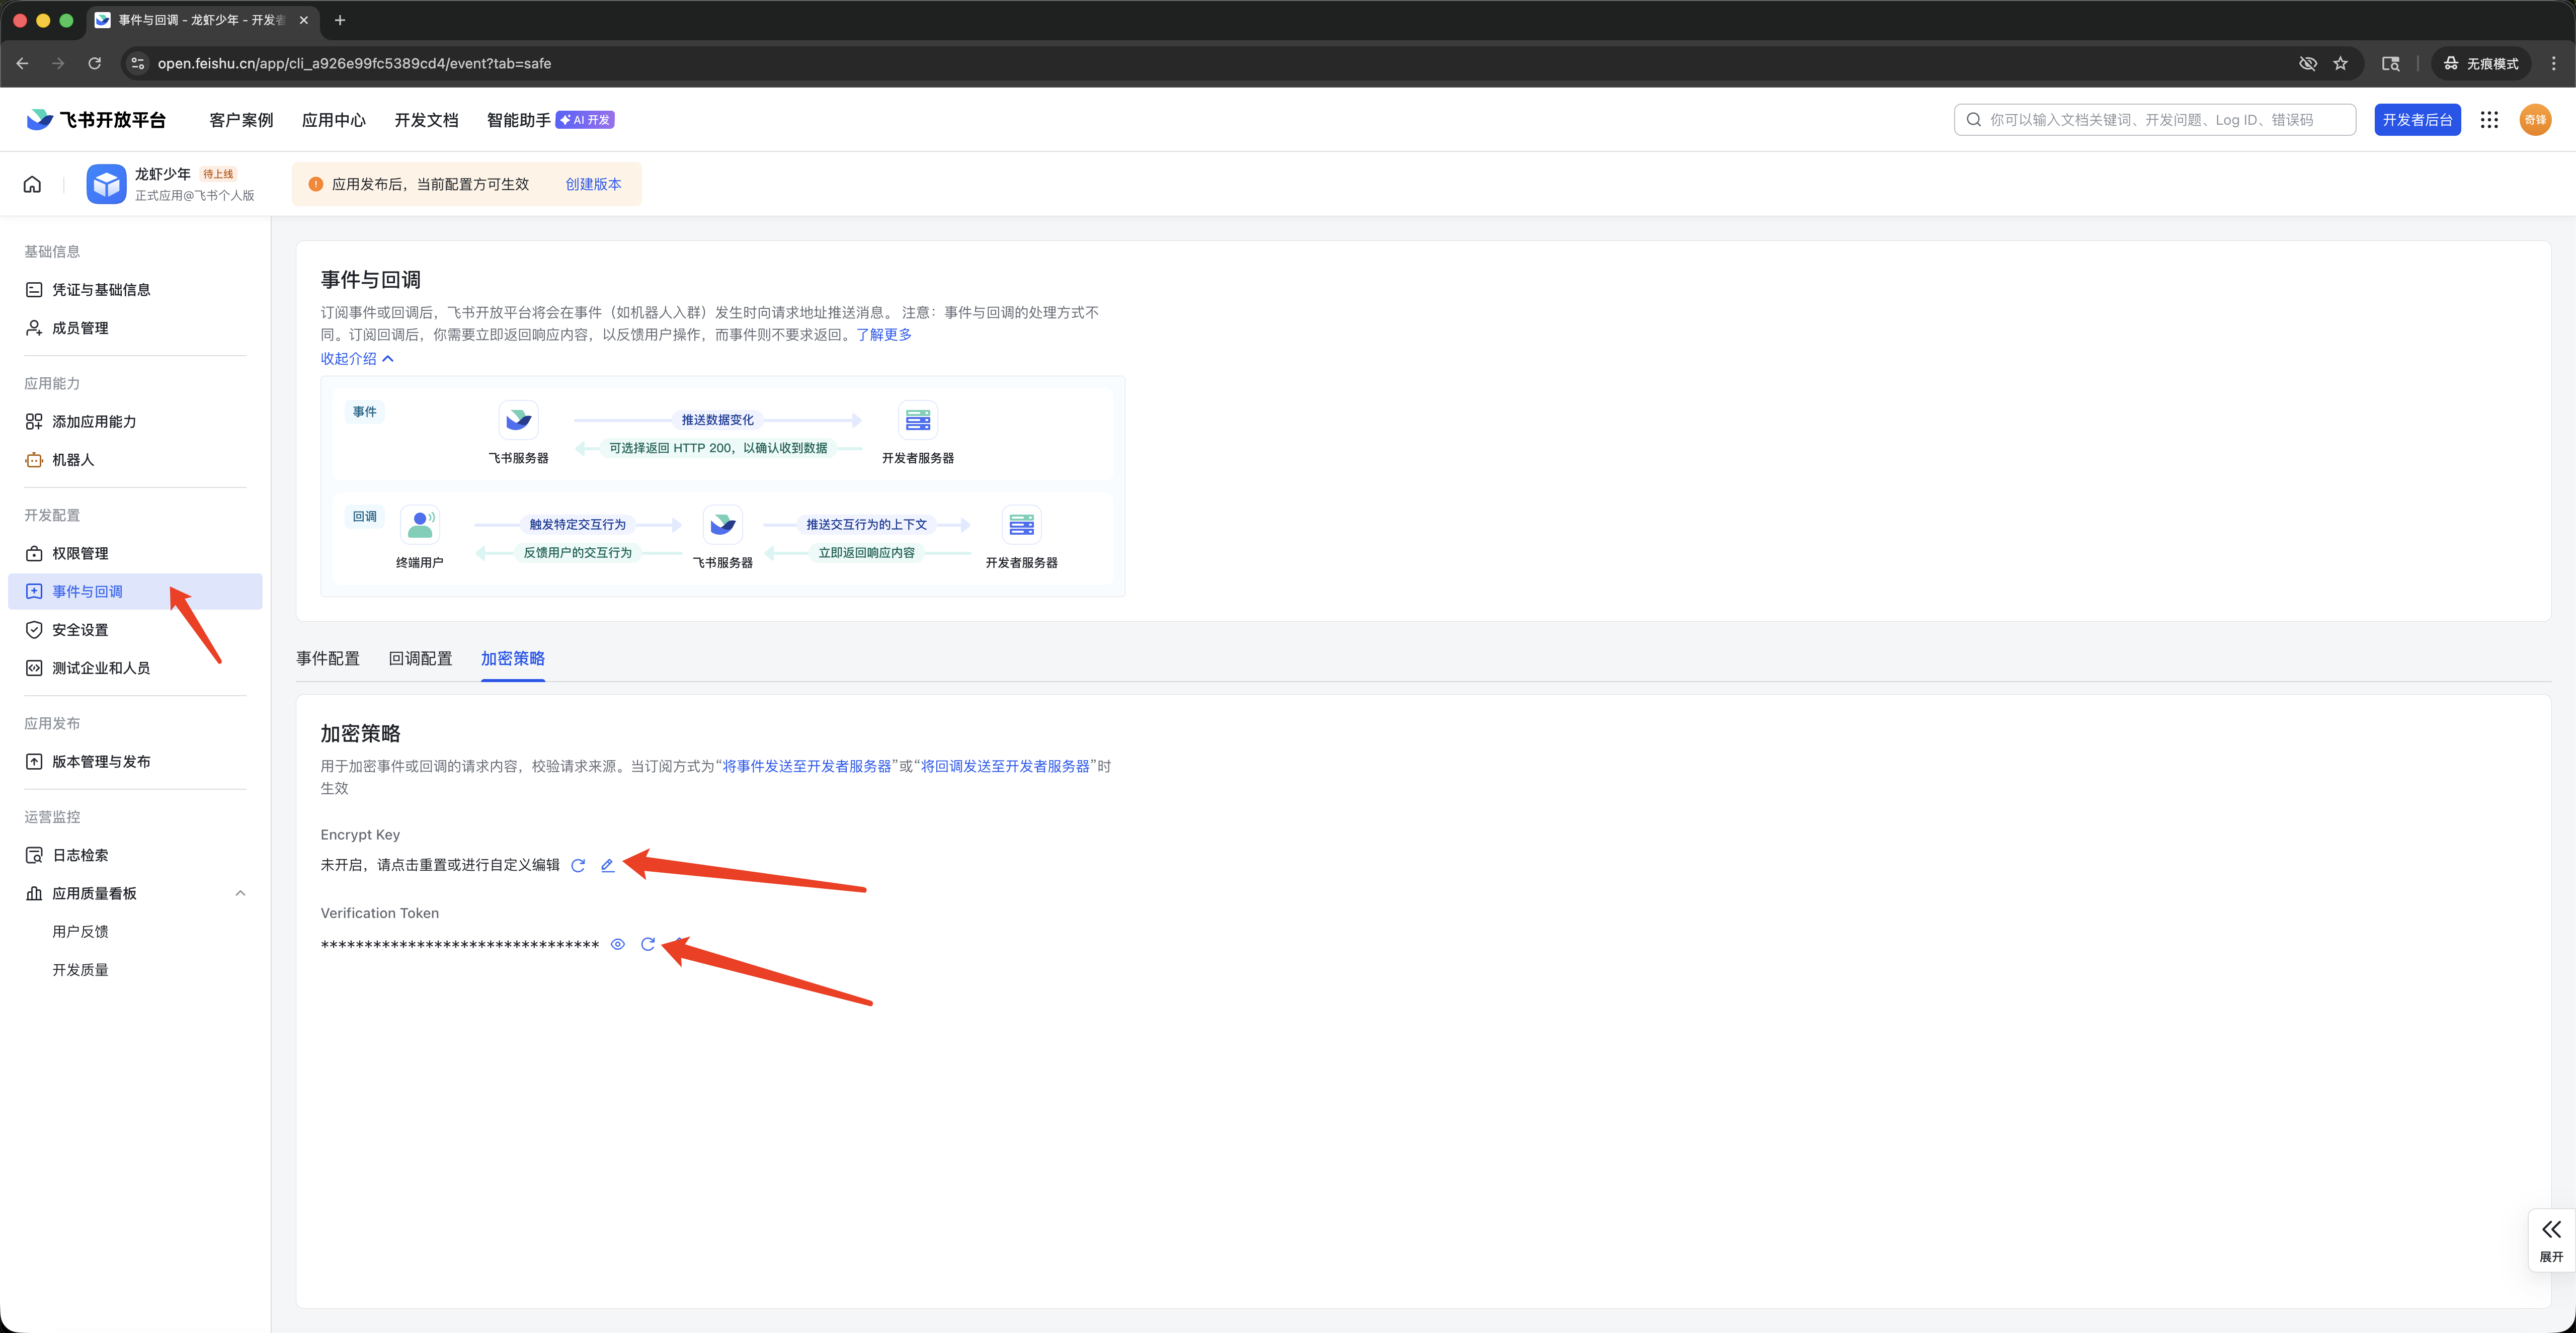Reset the Encrypt Key with refresh icon

(x=578, y=866)
